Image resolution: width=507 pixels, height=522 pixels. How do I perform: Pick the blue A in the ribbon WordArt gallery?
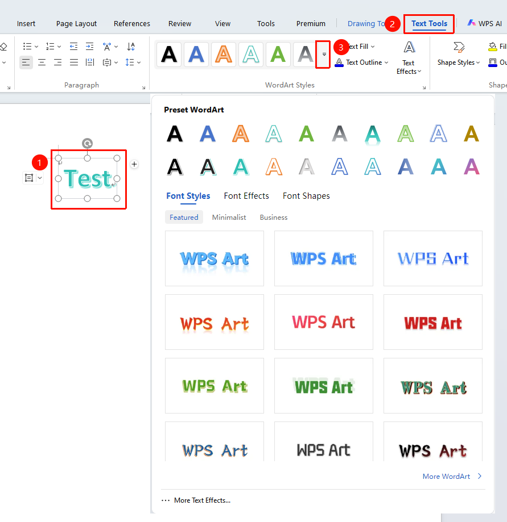point(196,54)
